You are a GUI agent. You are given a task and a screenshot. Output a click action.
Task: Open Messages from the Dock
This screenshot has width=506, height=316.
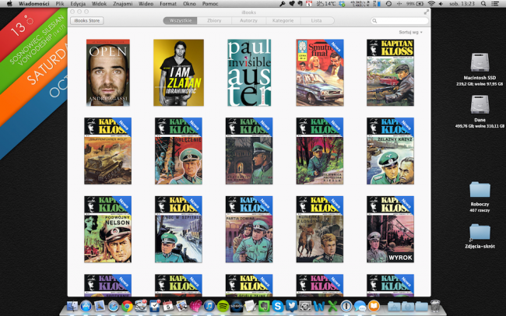pyautogui.click(x=360, y=305)
